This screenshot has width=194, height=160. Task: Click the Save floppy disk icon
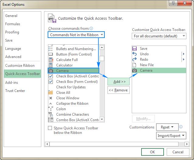pyautogui.click(x=134, y=49)
